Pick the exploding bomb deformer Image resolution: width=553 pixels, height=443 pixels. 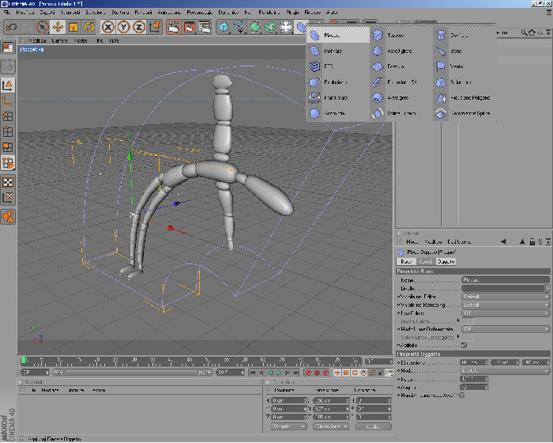point(337,82)
